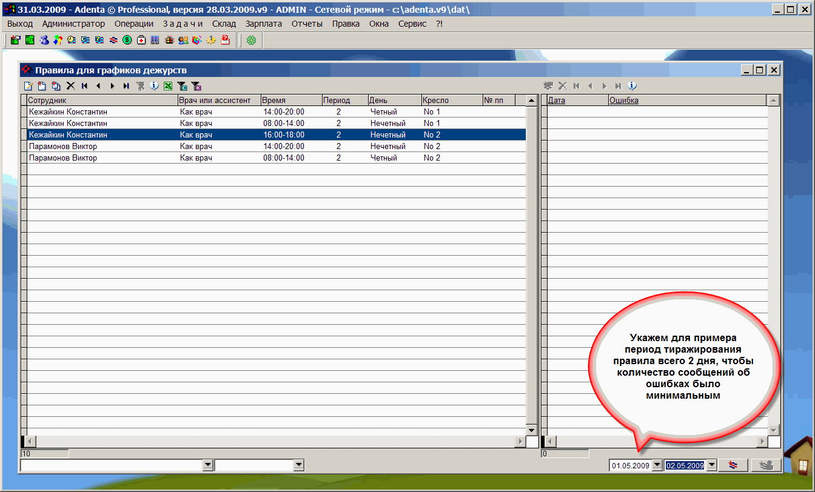Viewport: 815px width, 492px height.
Task: Click the rules table vertical scrollbar down arrow
Action: click(532, 430)
